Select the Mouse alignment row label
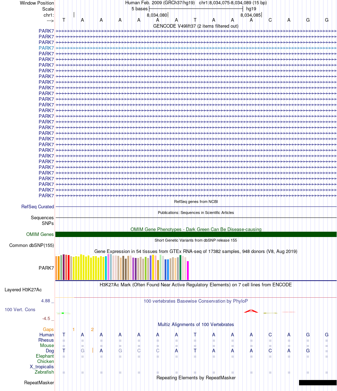Image resolution: width=337 pixels, height=391 pixels. pos(47,345)
